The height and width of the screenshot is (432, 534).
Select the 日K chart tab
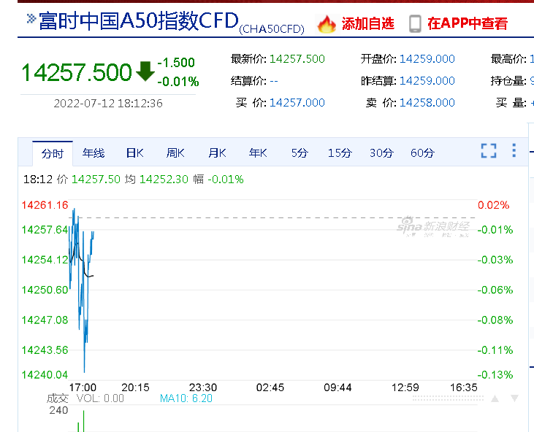[134, 153]
